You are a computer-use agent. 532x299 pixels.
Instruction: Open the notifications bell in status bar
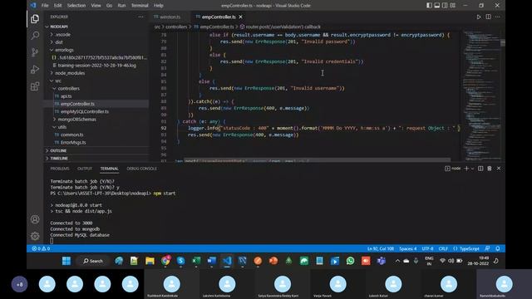click(497, 249)
